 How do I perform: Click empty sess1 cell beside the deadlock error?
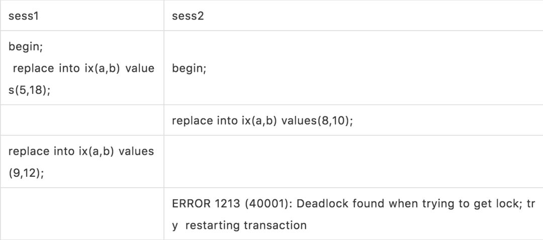click(x=82, y=214)
